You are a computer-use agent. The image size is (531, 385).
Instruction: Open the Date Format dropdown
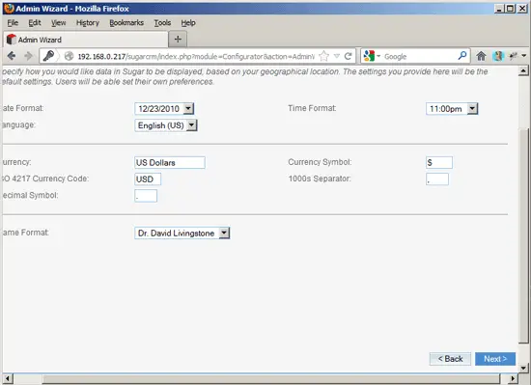pyautogui.click(x=164, y=109)
